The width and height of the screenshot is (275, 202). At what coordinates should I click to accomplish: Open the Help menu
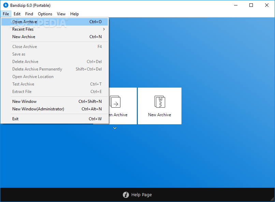(74, 14)
